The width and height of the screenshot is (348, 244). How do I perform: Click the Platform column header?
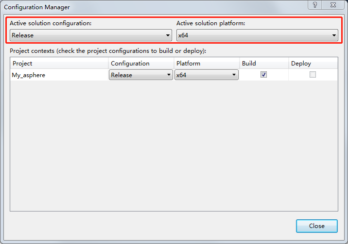pyautogui.click(x=207, y=64)
